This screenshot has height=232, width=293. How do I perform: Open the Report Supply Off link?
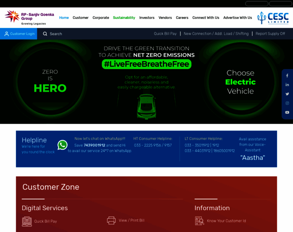pyautogui.click(x=270, y=34)
